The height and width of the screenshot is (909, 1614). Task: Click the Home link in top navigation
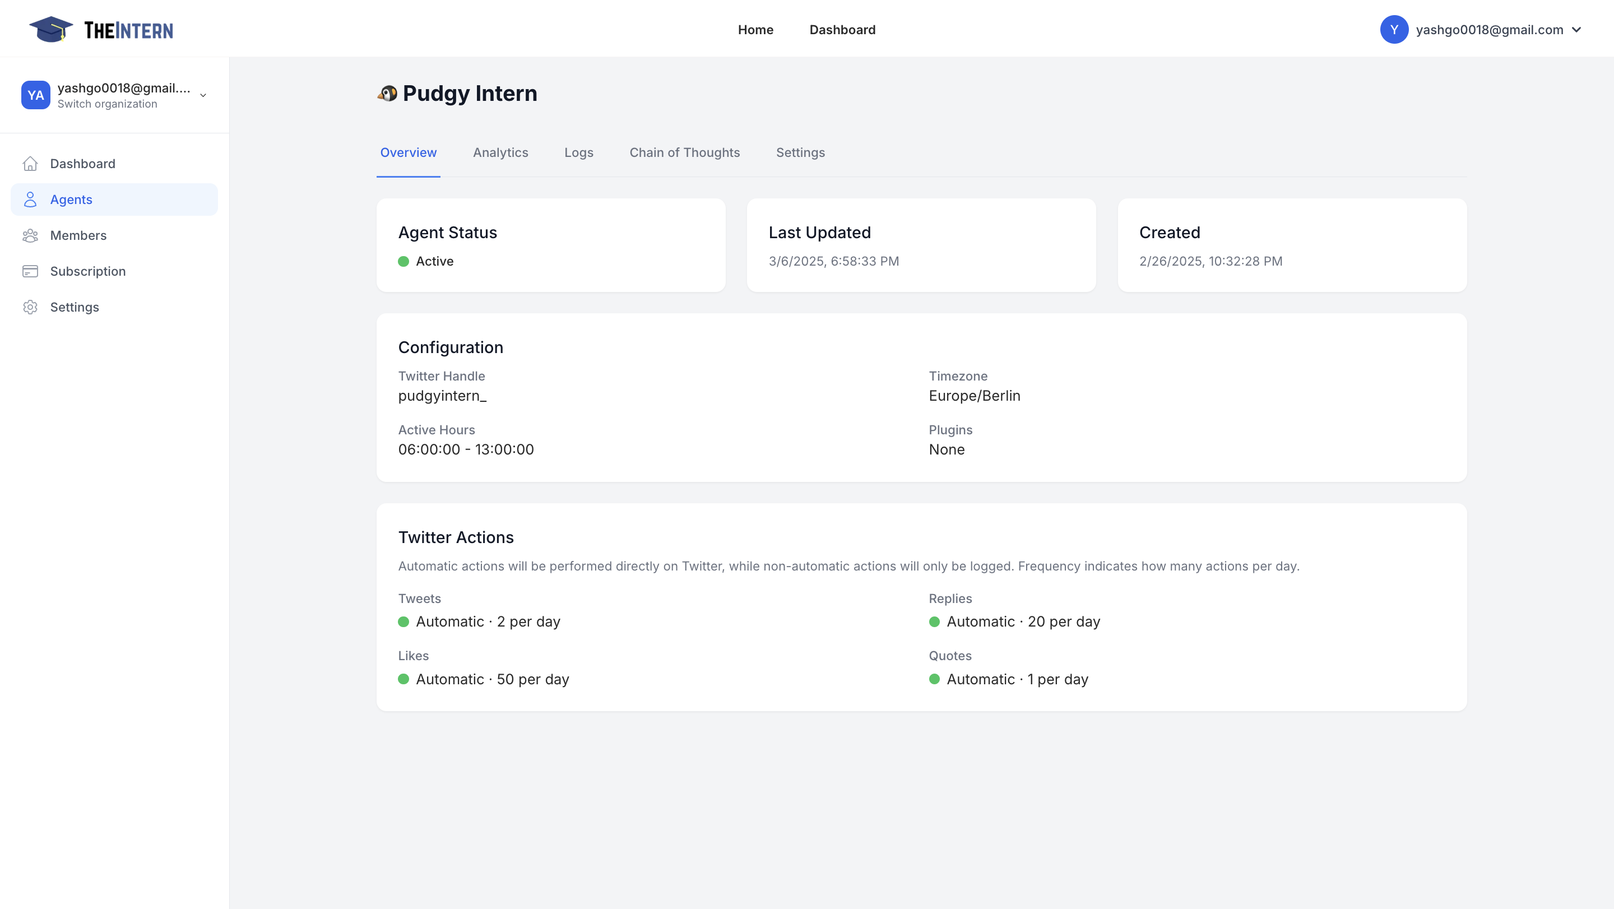click(x=755, y=30)
